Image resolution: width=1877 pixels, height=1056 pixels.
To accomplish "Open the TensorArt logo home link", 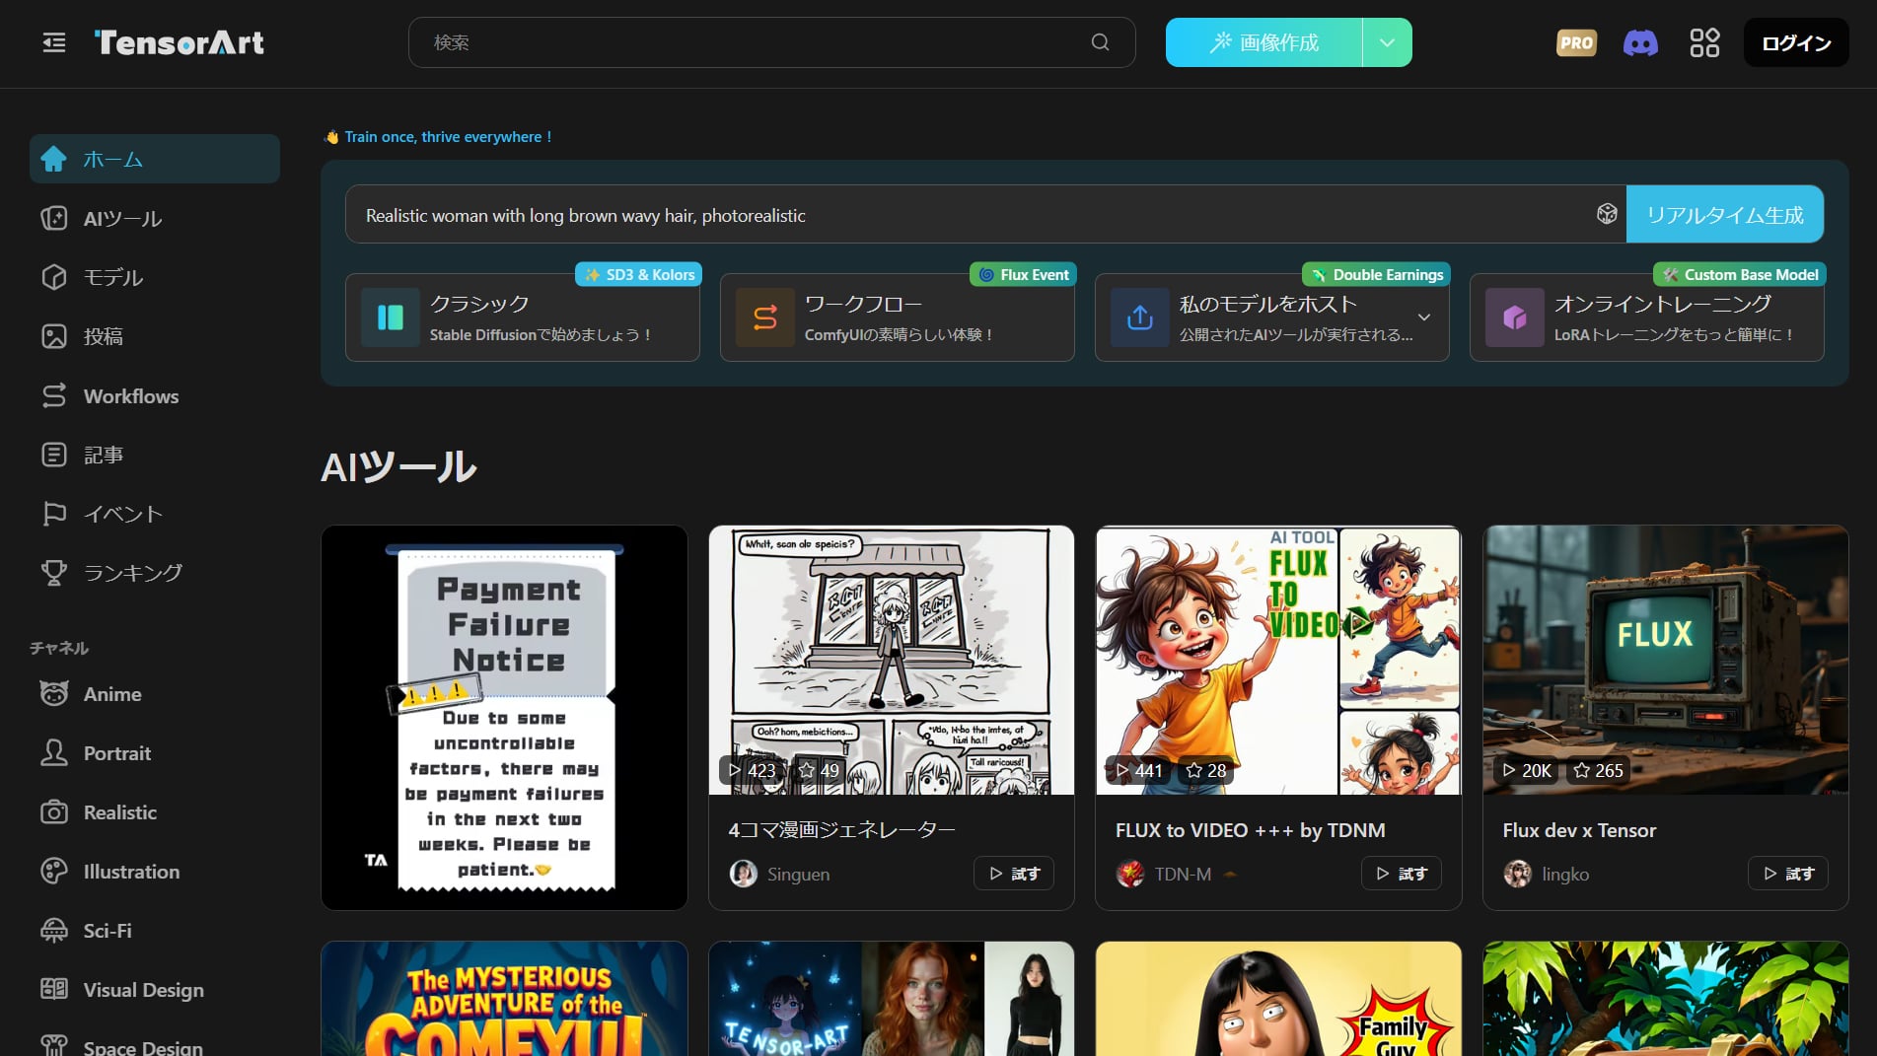I will click(180, 42).
